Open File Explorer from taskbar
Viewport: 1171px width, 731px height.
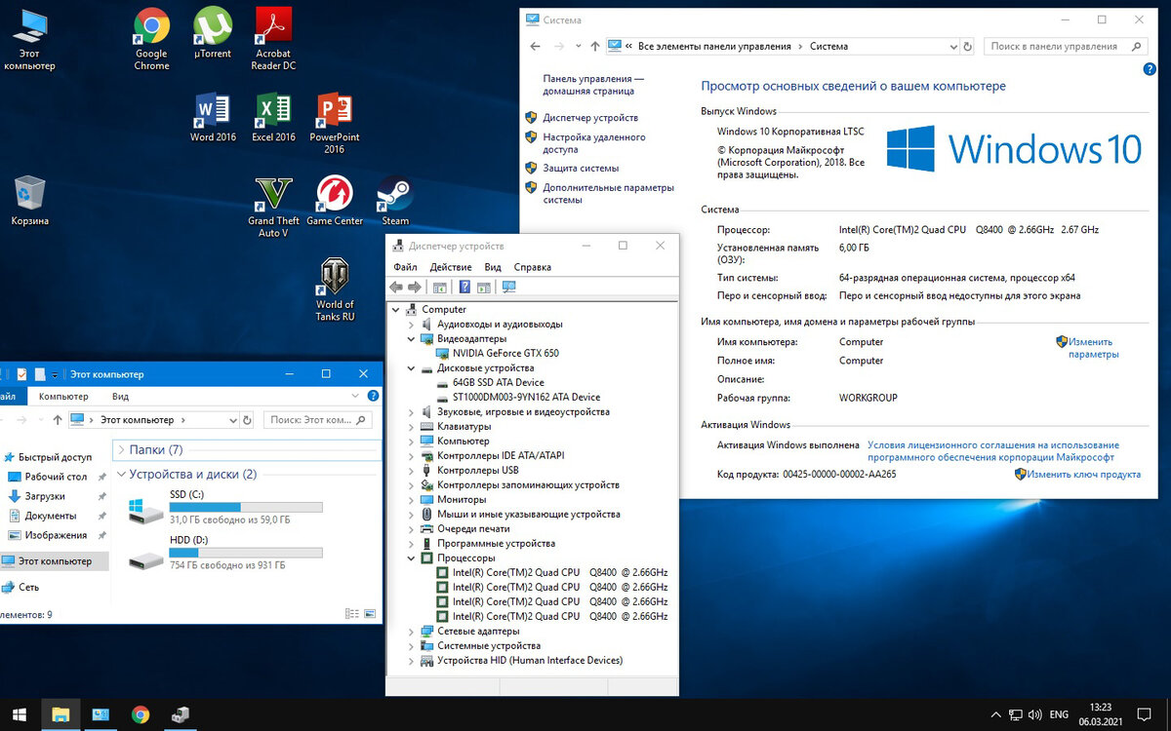tap(61, 714)
